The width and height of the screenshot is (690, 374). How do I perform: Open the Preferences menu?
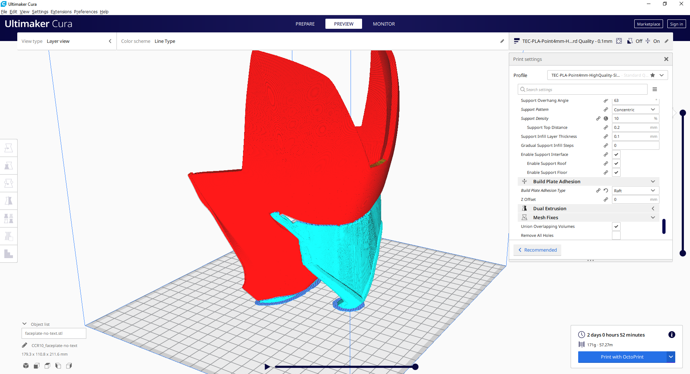click(86, 12)
